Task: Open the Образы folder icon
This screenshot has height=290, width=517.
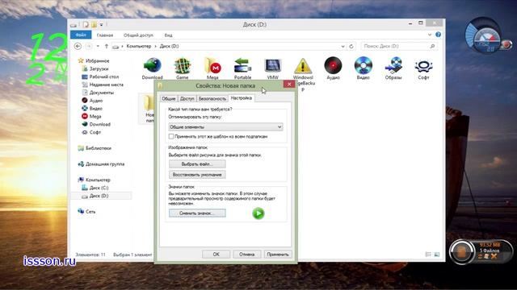Action: click(x=393, y=65)
